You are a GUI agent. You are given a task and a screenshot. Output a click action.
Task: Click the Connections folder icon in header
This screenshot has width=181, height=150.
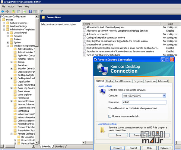click(43, 17)
